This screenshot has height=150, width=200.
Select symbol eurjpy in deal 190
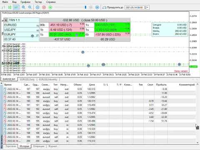(46, 101)
